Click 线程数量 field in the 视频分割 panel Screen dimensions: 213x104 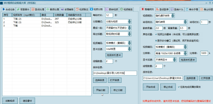(x=109, y=61)
